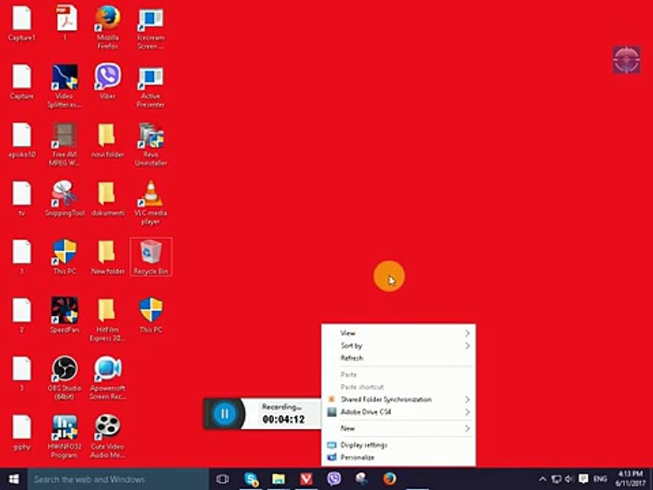The width and height of the screenshot is (653, 490).
Task: Click the greyed-out Paste shortcut entry
Action: click(x=399, y=387)
